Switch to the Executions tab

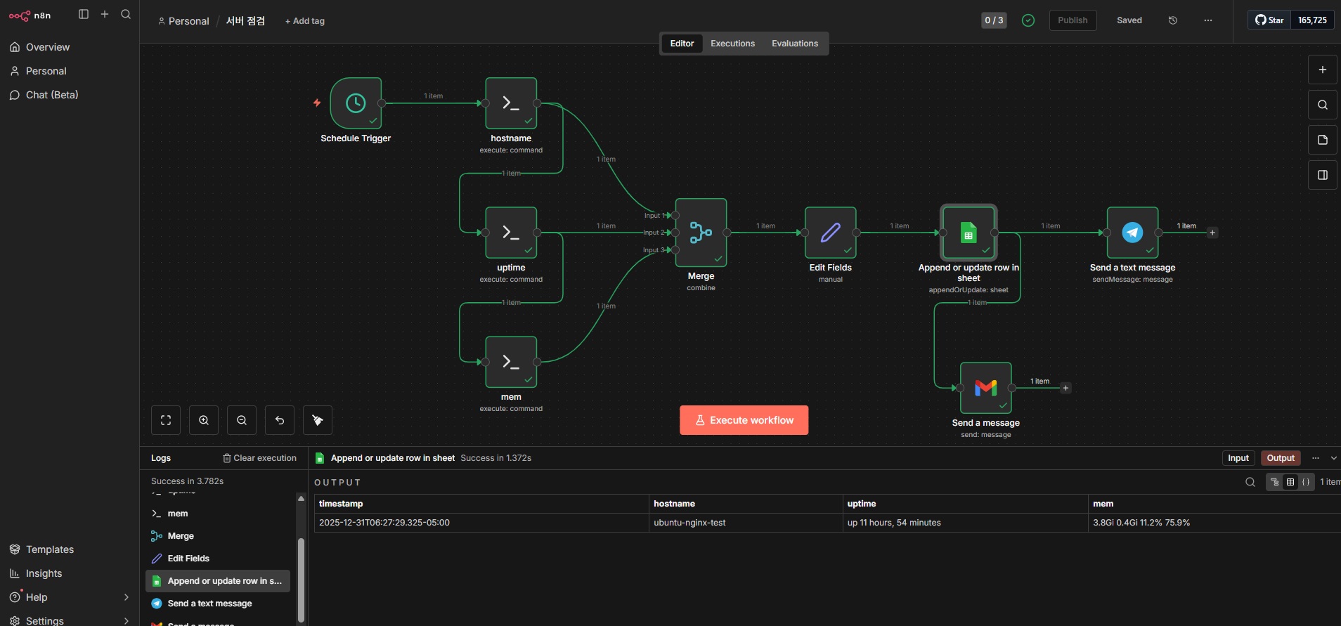coord(732,44)
